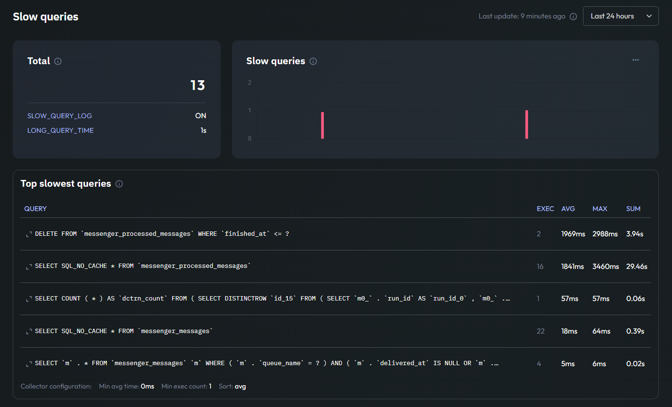
Task: Click the Min exec count 1 setting
Action: [187, 386]
